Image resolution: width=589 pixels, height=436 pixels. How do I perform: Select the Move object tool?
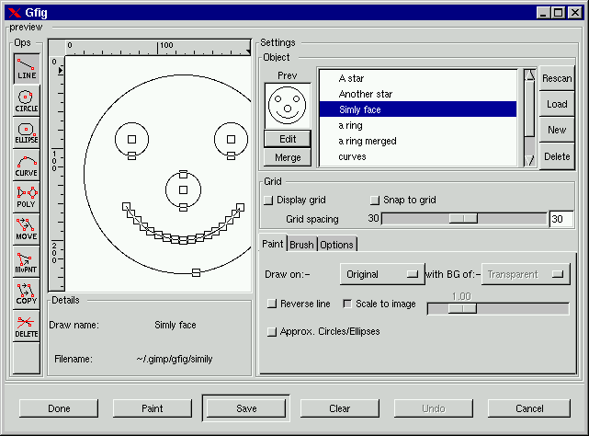[27, 230]
